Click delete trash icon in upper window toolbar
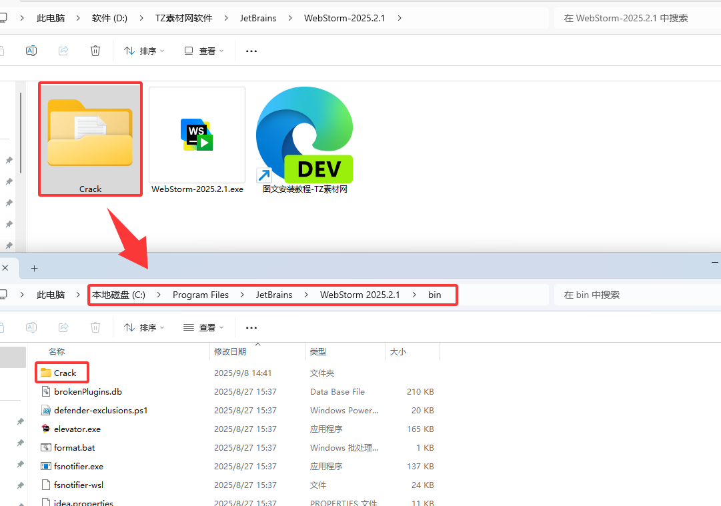The width and height of the screenshot is (721, 506). (x=95, y=51)
